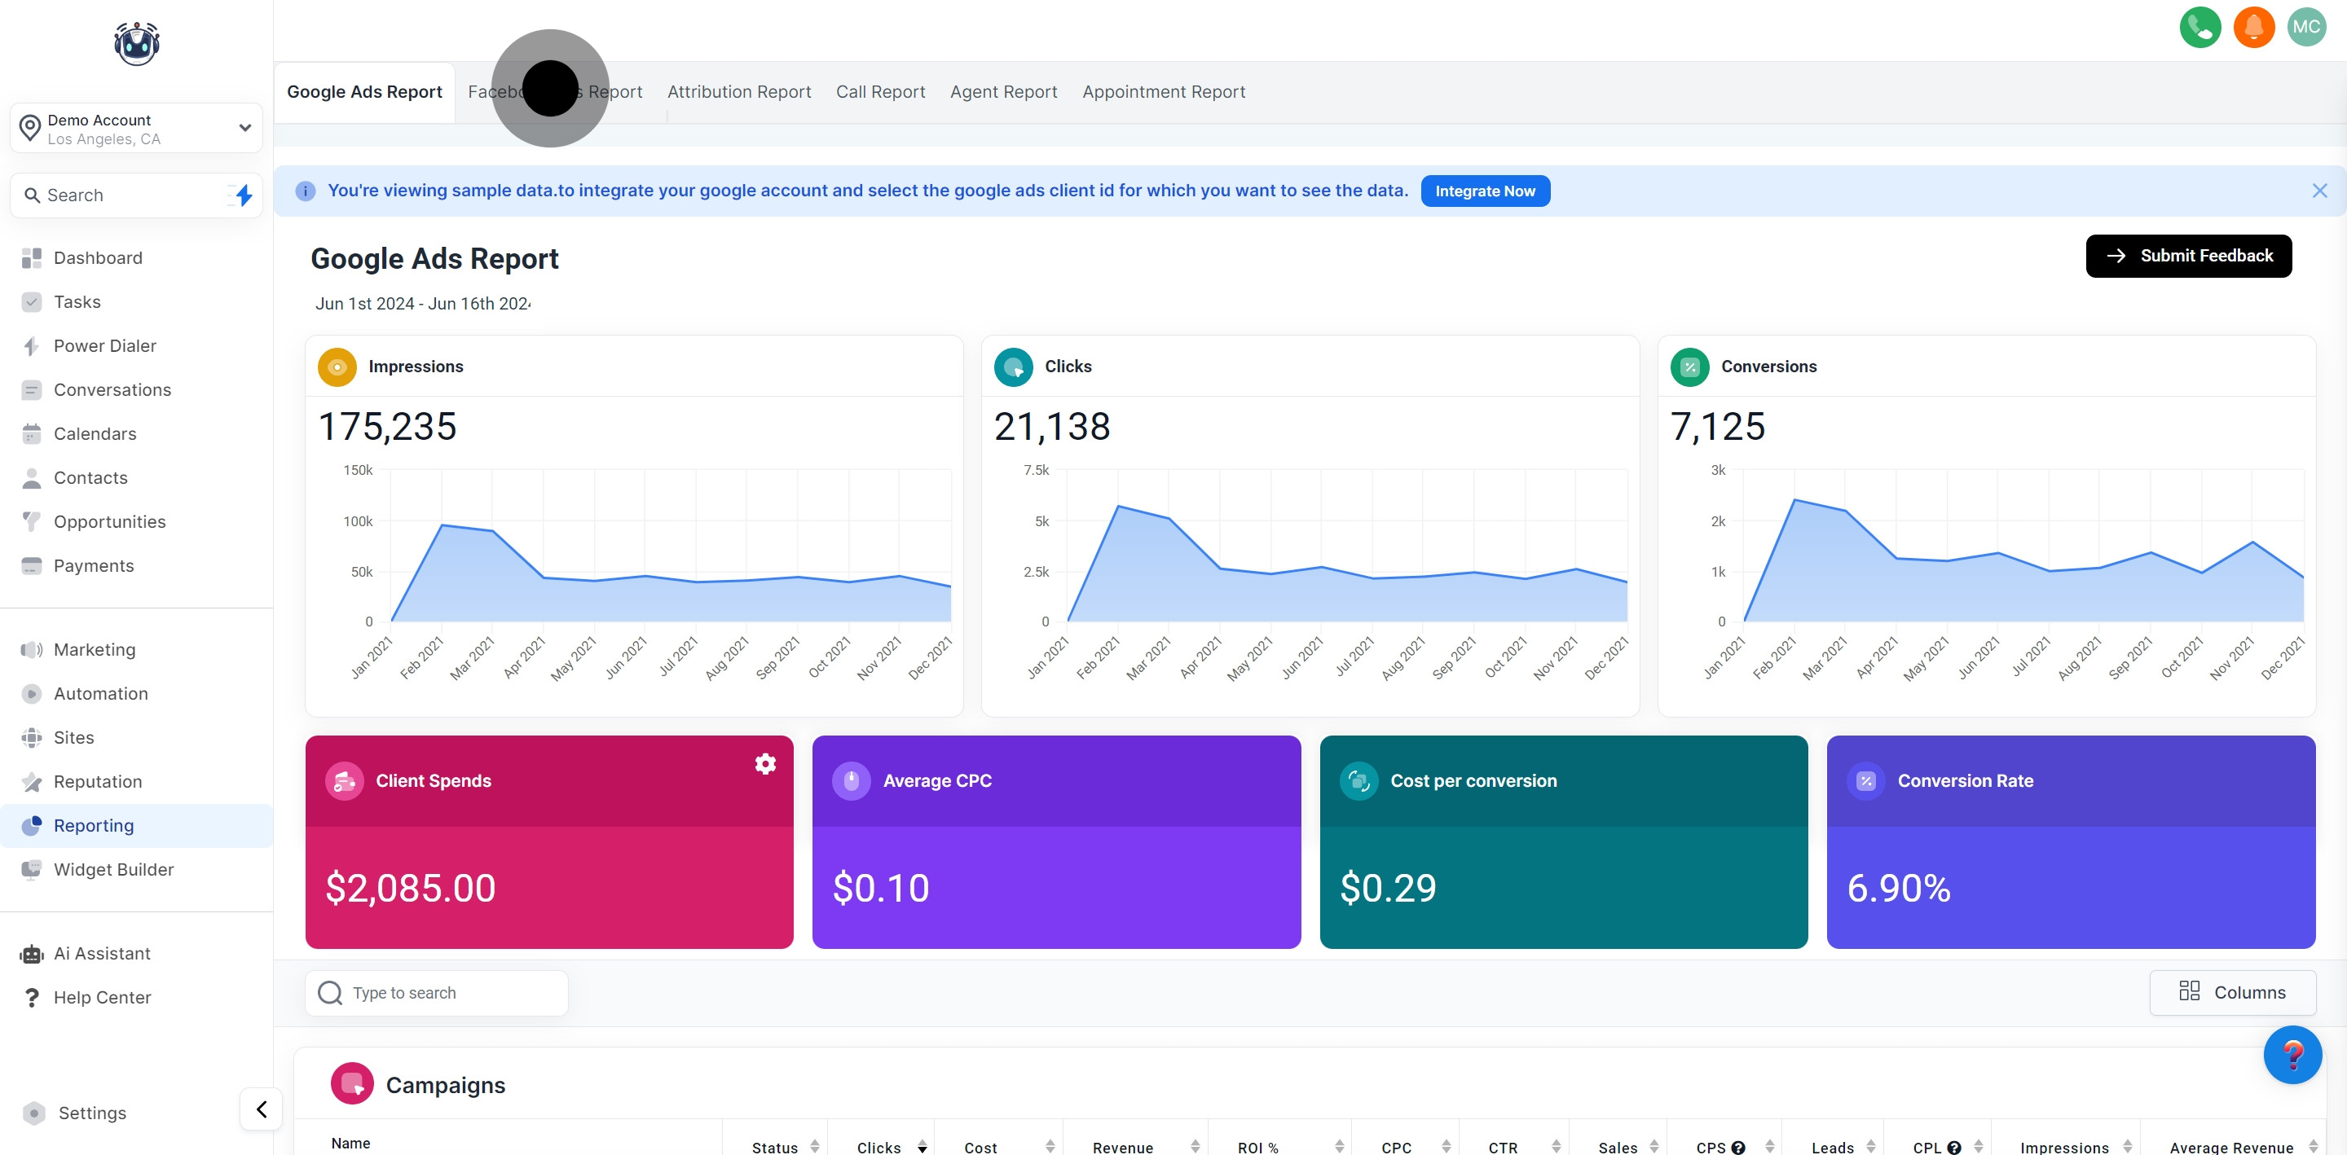Click the green call icon top right
Viewport: 2347px width, 1155px height.
click(x=2200, y=28)
